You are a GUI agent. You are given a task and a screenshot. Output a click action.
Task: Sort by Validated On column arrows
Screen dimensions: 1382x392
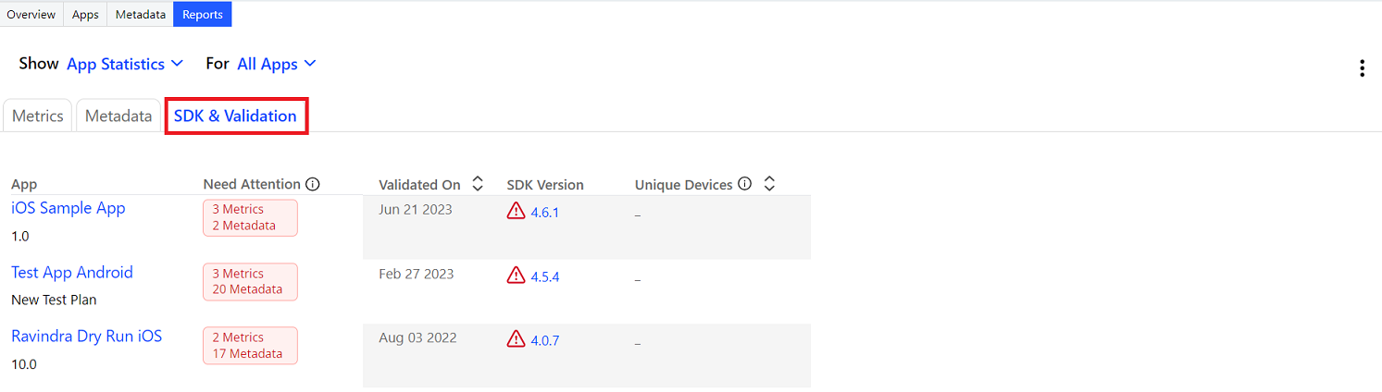[478, 184]
